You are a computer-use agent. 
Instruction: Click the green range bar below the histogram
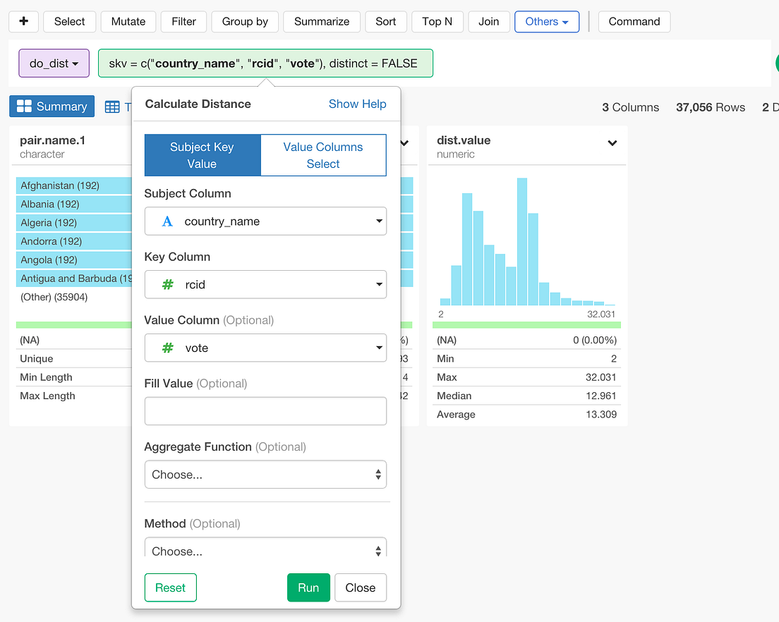pos(526,323)
